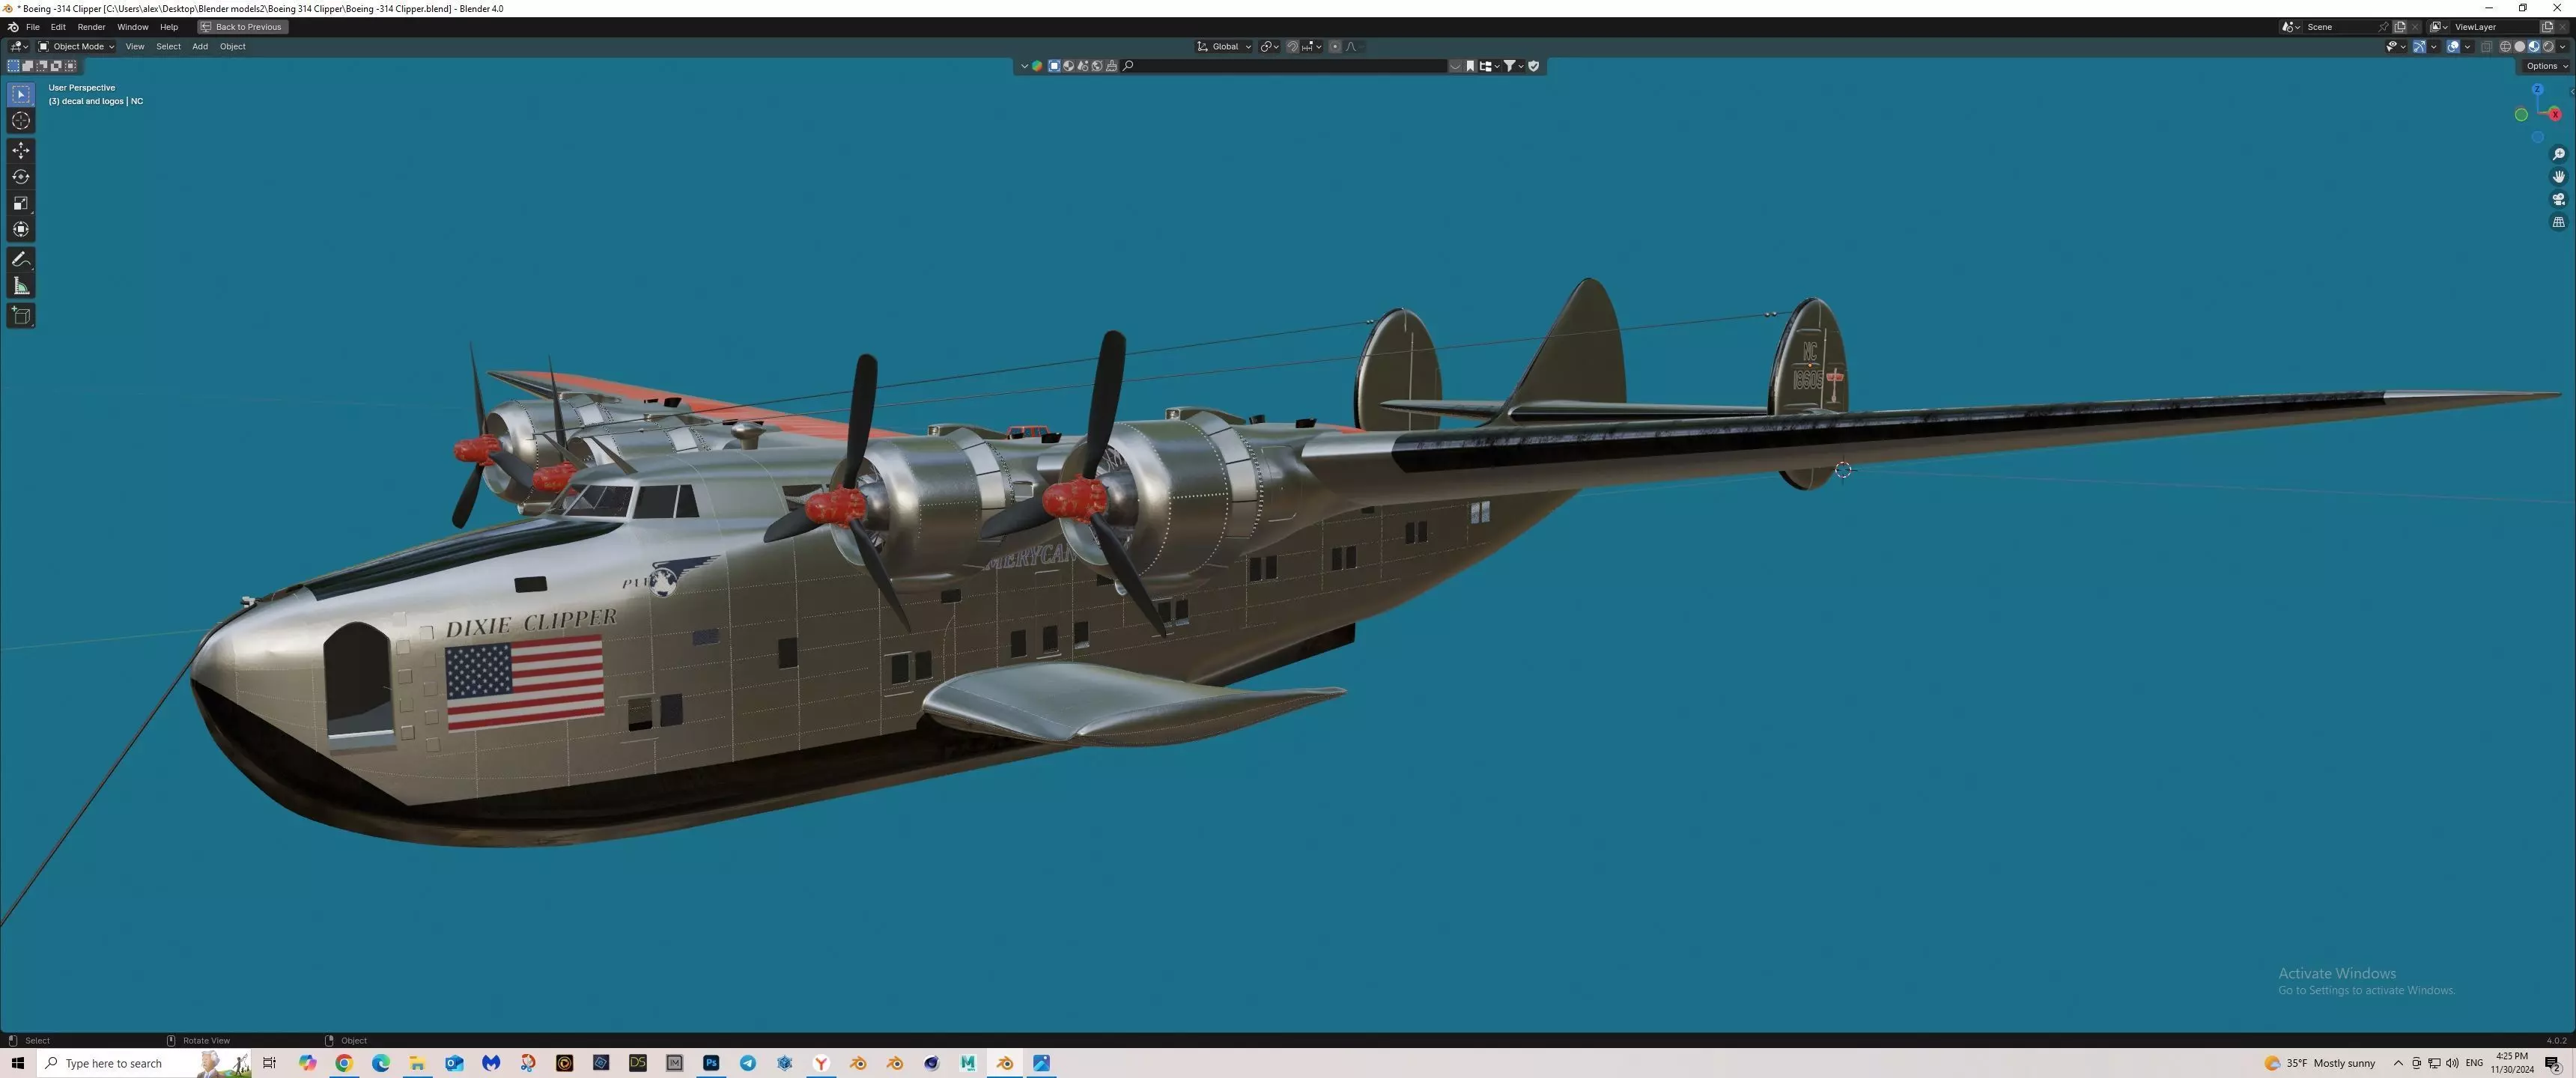Viewport: 2576px width, 1078px height.
Task: Toggle snapping magnet icon
Action: coord(1292,46)
